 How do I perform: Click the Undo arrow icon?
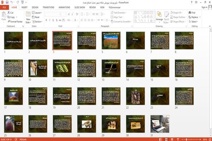click(x=12, y=2)
